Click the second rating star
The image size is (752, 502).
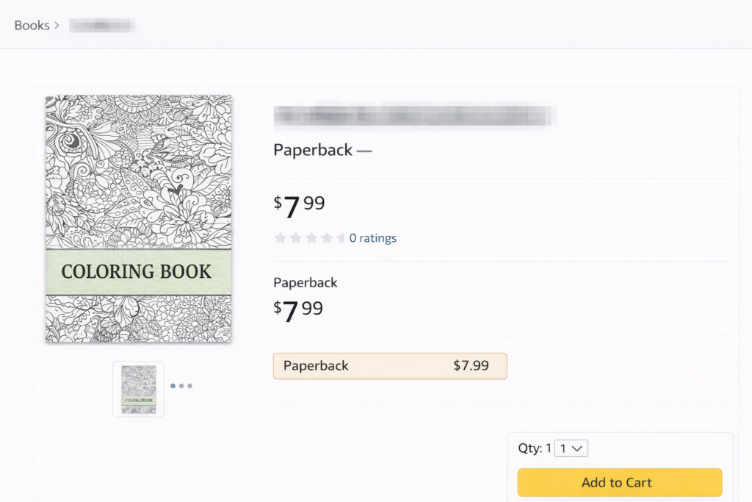[295, 238]
